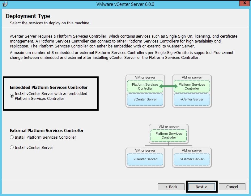Click the Deployment Type page title
This screenshot has width=251, height=196.
click(x=28, y=16)
